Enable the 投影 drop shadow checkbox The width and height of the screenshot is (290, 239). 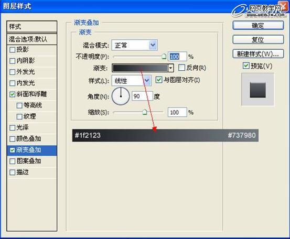(12, 50)
